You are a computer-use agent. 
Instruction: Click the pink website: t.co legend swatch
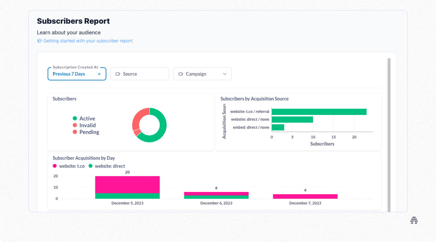[x=55, y=166]
